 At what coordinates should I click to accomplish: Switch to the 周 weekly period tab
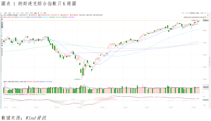[39, 13]
